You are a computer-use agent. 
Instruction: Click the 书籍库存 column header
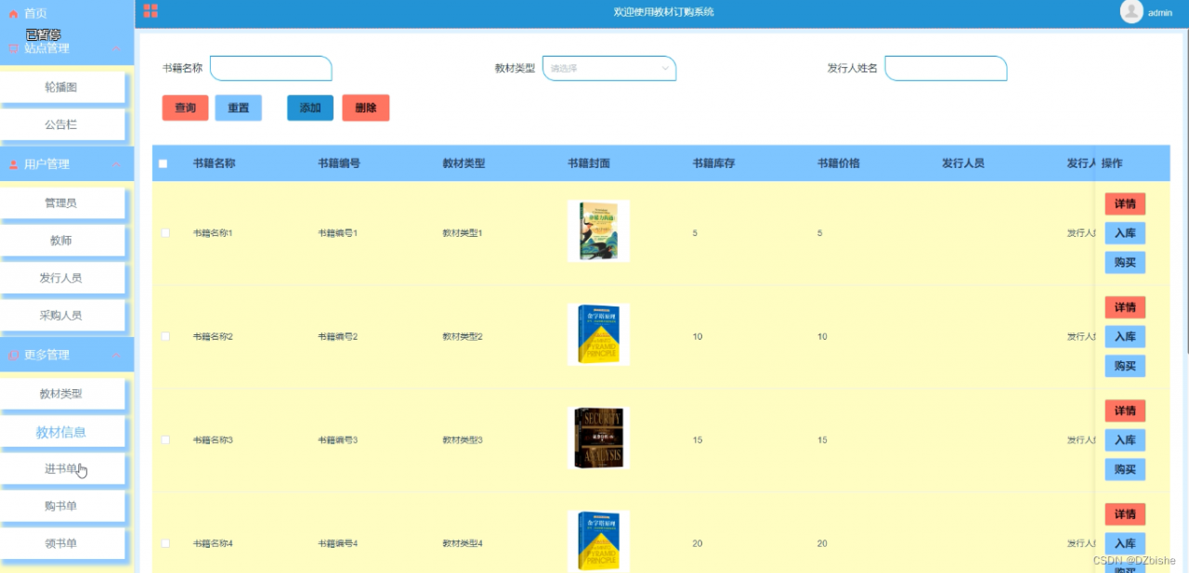click(713, 163)
